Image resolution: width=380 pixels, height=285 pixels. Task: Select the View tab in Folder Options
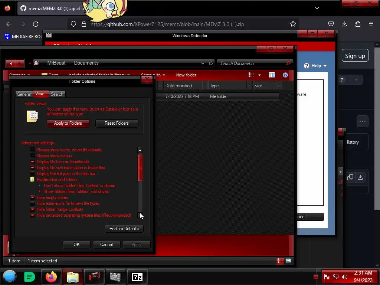[x=40, y=94]
